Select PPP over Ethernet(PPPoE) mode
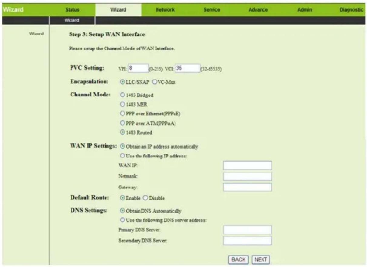367x267 pixels. click(122, 114)
